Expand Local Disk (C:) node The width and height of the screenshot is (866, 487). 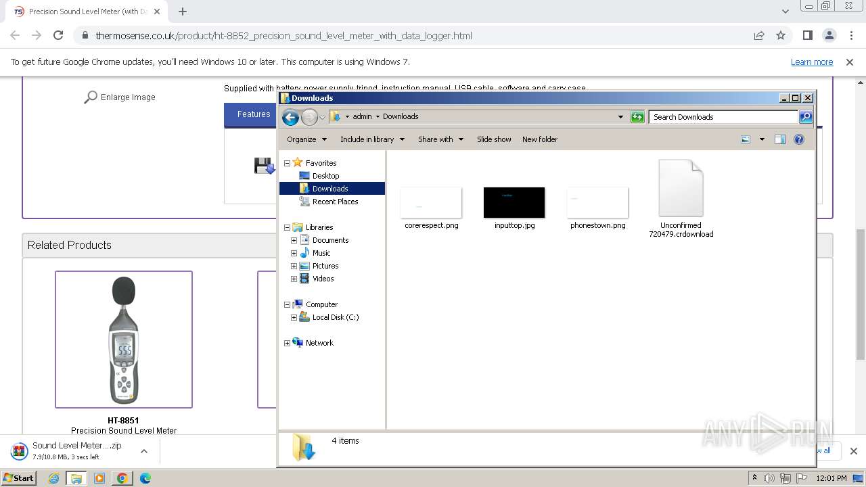(294, 317)
